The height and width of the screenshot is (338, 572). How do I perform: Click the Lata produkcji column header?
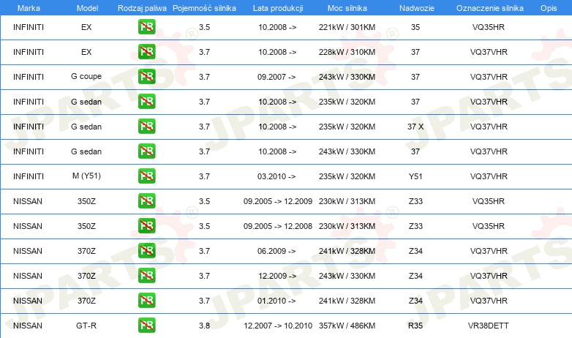[x=278, y=8]
